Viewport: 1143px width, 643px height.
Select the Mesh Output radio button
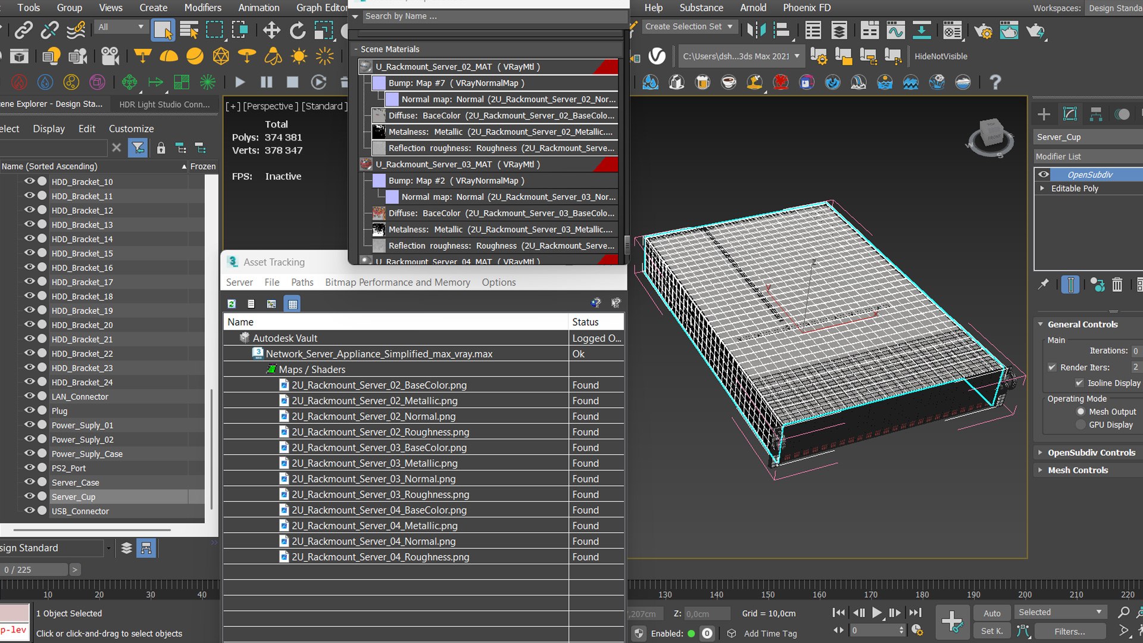1080,411
